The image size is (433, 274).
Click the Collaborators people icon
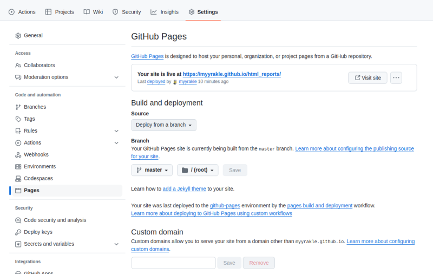coord(18,66)
